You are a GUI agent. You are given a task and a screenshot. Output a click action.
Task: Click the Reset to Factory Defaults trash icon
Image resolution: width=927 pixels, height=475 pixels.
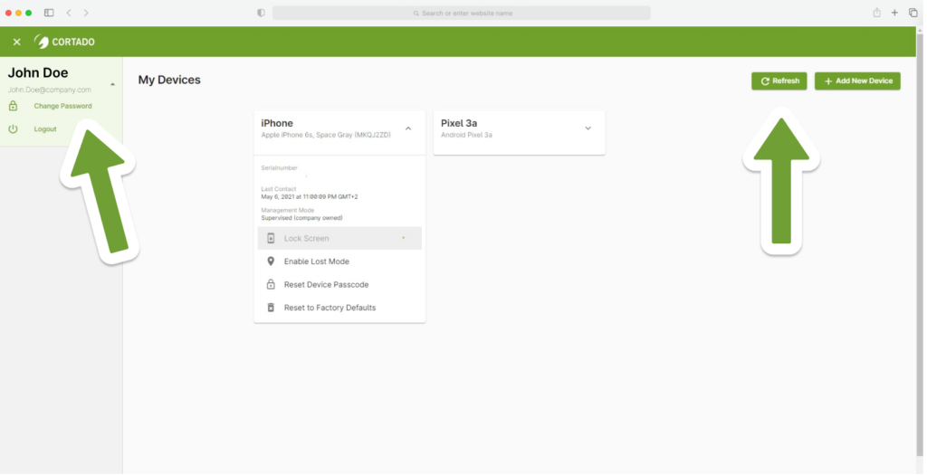(x=271, y=308)
